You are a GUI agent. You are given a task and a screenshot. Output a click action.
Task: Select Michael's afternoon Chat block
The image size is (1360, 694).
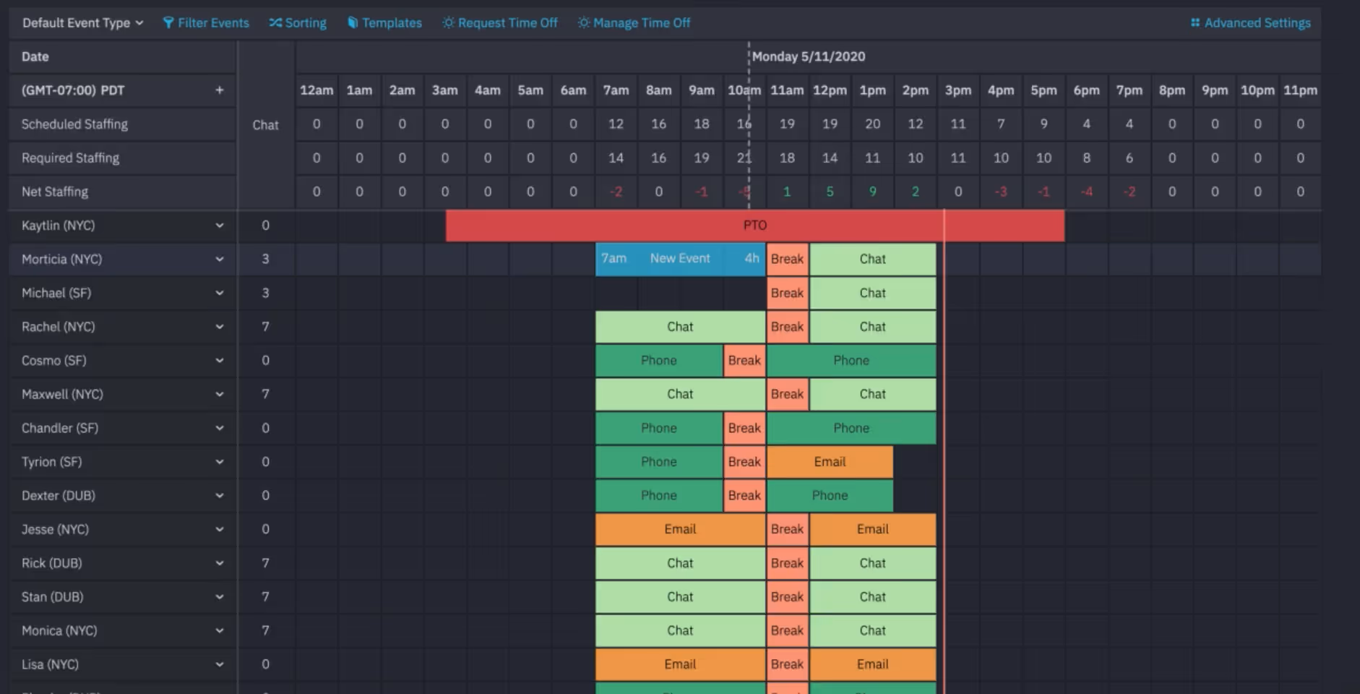click(872, 293)
